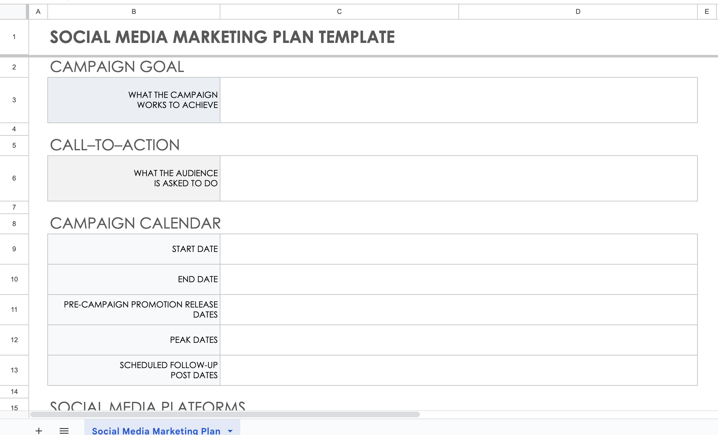Select column A header

38,12
